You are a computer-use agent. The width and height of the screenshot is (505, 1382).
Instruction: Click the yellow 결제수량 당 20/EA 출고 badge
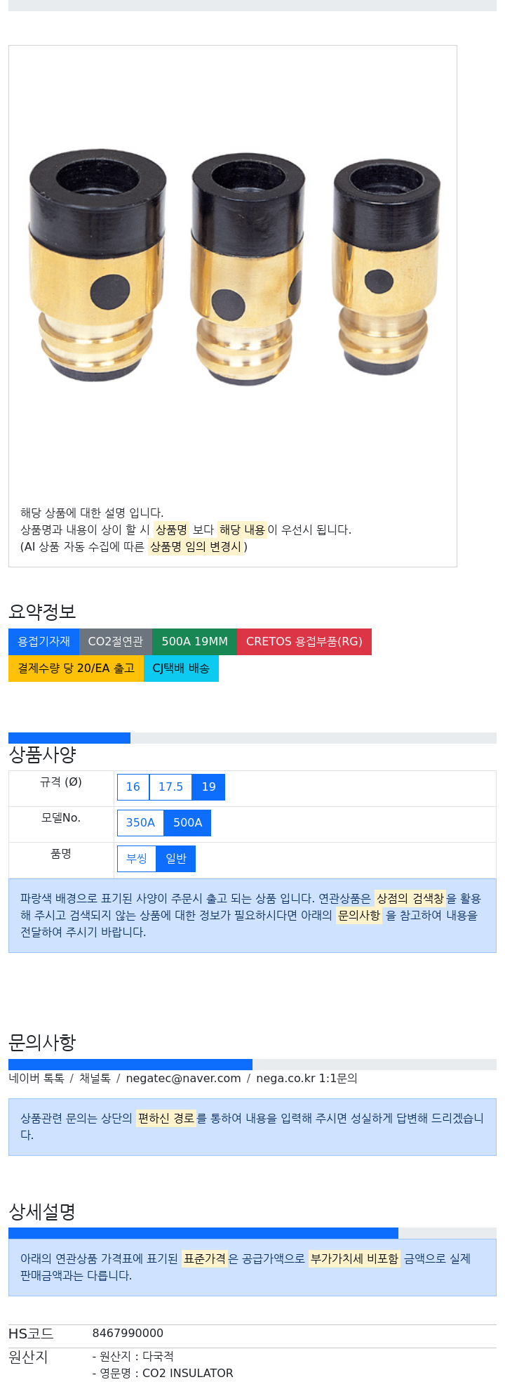76,668
